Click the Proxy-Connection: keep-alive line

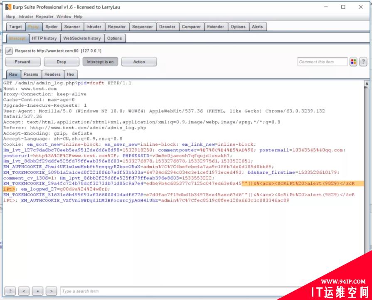(x=45, y=94)
